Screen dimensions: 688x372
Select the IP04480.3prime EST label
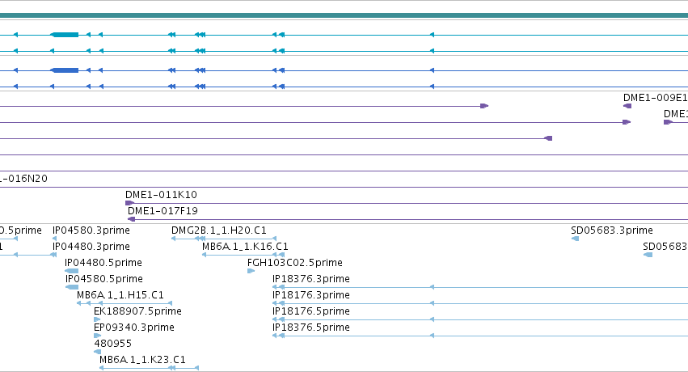point(91,247)
